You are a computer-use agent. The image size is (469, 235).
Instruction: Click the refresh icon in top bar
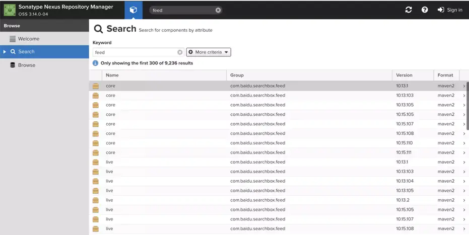point(408,10)
